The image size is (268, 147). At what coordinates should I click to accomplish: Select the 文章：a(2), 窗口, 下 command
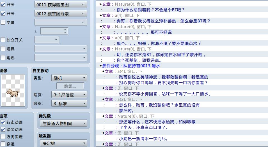click(x=182, y=99)
